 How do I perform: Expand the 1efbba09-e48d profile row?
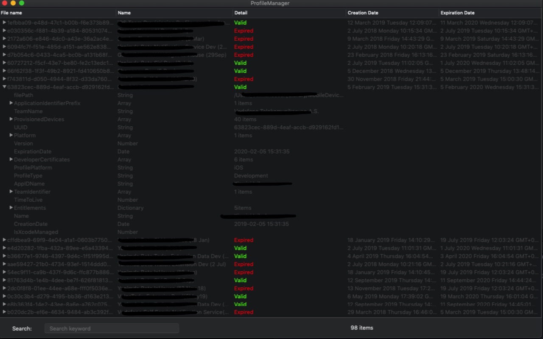tap(4, 22)
